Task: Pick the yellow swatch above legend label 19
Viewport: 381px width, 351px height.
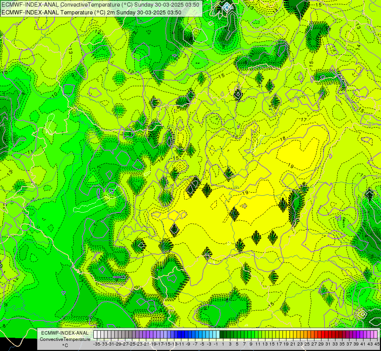Action: pyautogui.click(x=284, y=334)
